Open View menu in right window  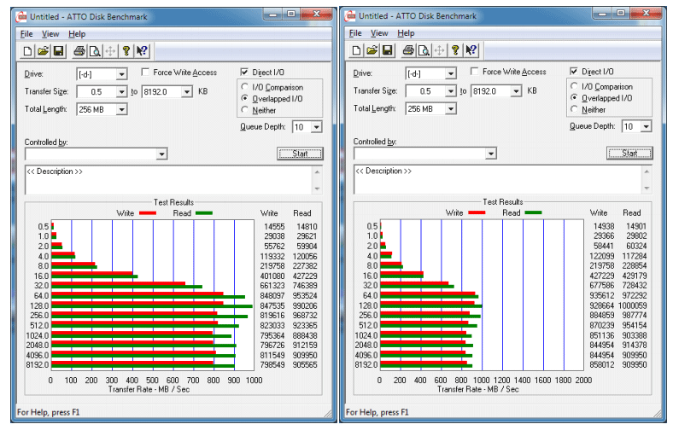click(379, 33)
